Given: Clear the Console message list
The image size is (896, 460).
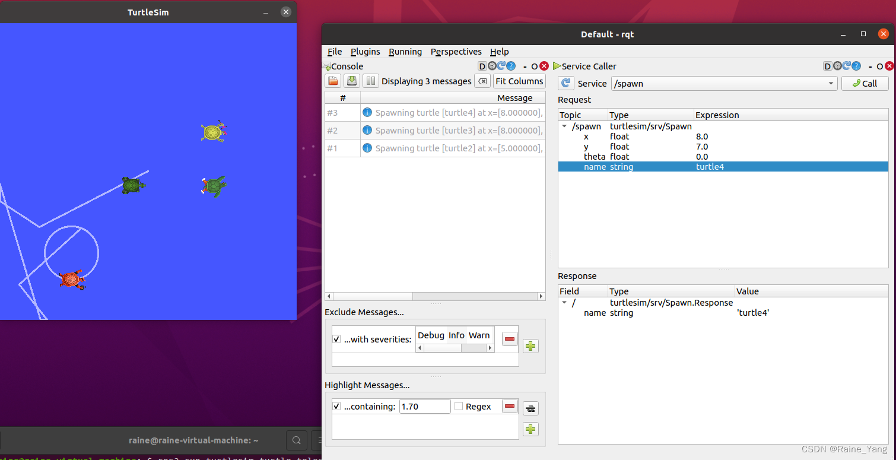Looking at the screenshot, I should 484,81.
